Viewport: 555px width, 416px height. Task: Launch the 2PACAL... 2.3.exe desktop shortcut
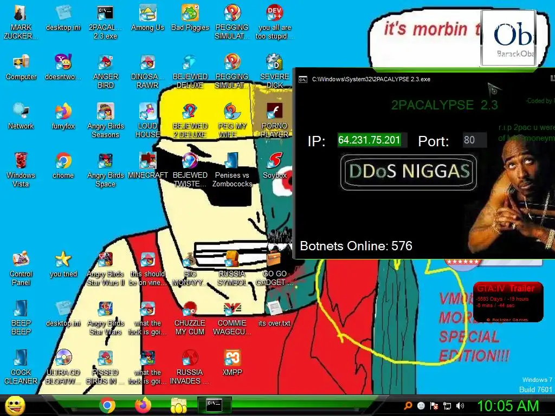[105, 21]
